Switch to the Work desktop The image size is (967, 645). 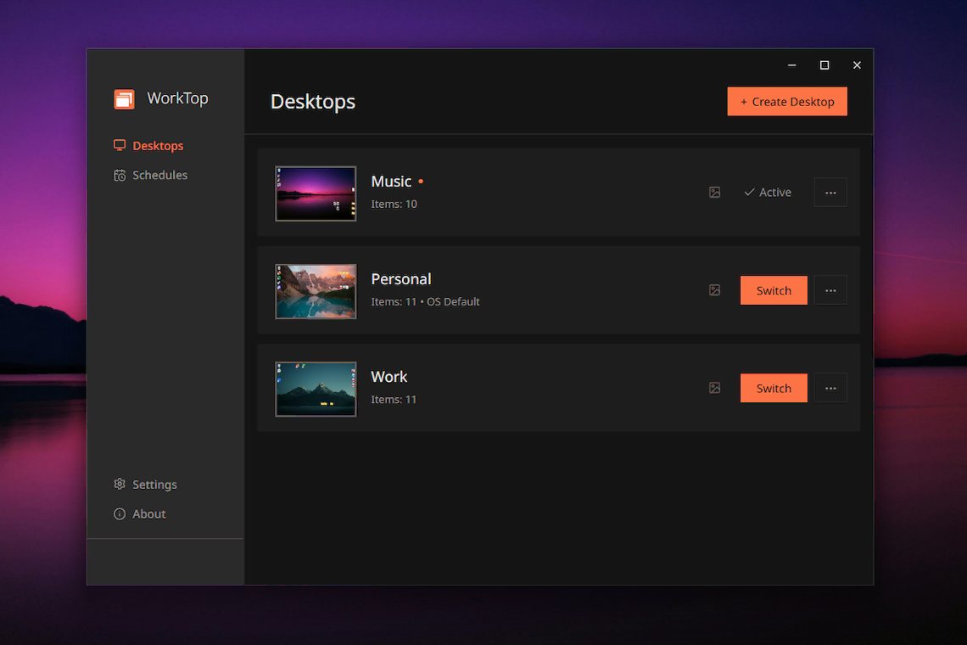pyautogui.click(x=774, y=388)
